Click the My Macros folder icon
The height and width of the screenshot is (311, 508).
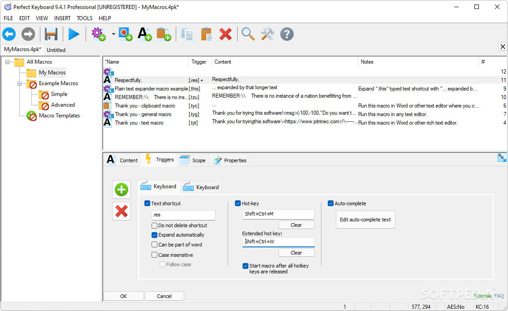click(31, 73)
